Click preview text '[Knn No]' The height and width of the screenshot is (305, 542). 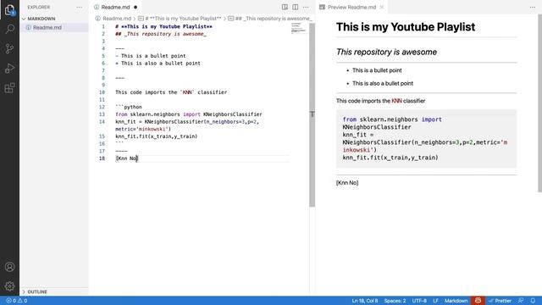(347, 183)
